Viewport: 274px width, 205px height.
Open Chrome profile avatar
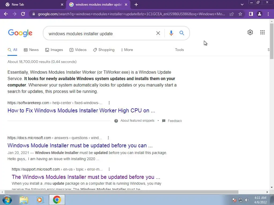(x=260, y=14)
